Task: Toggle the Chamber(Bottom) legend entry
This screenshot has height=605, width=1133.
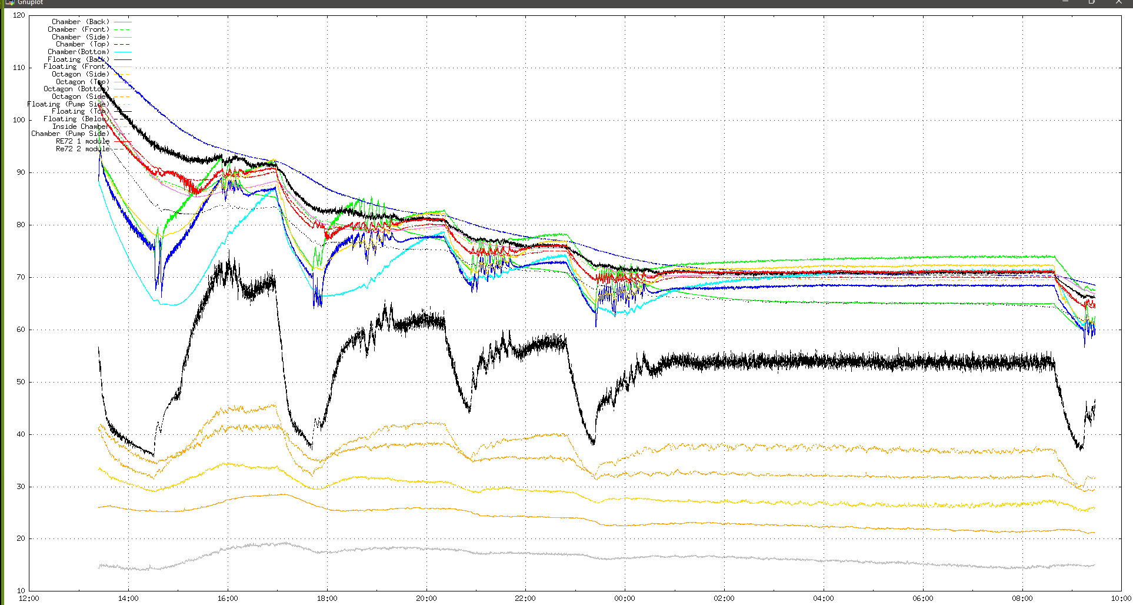Action: tap(78, 52)
